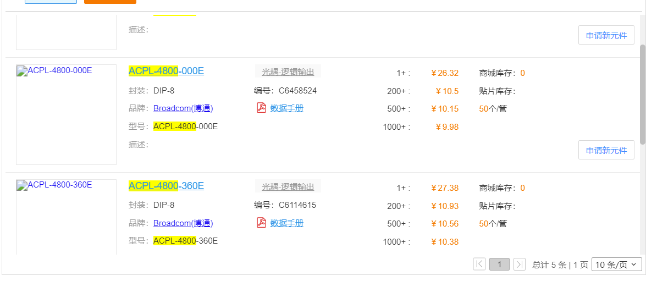This screenshot has width=646, height=281.
Task: Click the vertical scrollbar thumb
Action: [642, 93]
